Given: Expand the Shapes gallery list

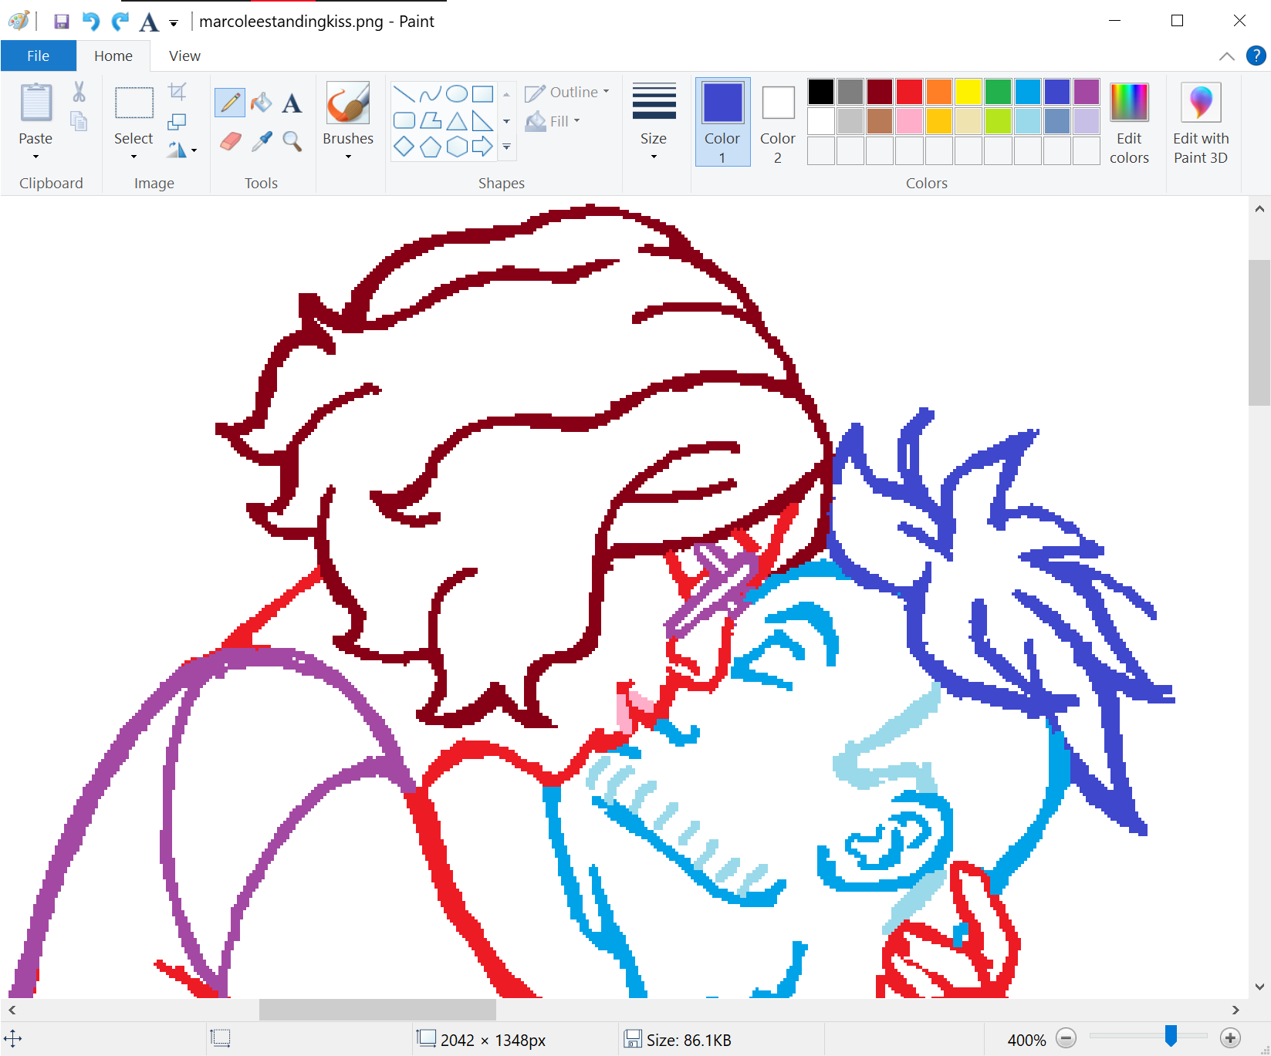Looking at the screenshot, I should click(507, 147).
